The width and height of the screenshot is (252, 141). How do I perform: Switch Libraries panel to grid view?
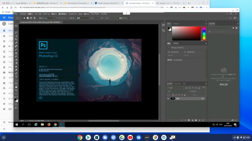pos(233,28)
